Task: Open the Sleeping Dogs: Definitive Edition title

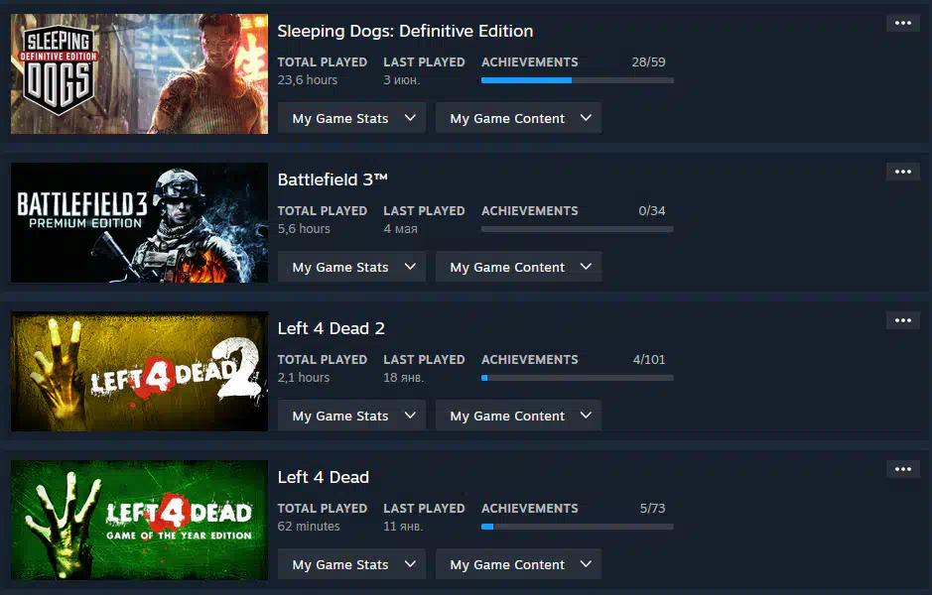Action: 405,31
